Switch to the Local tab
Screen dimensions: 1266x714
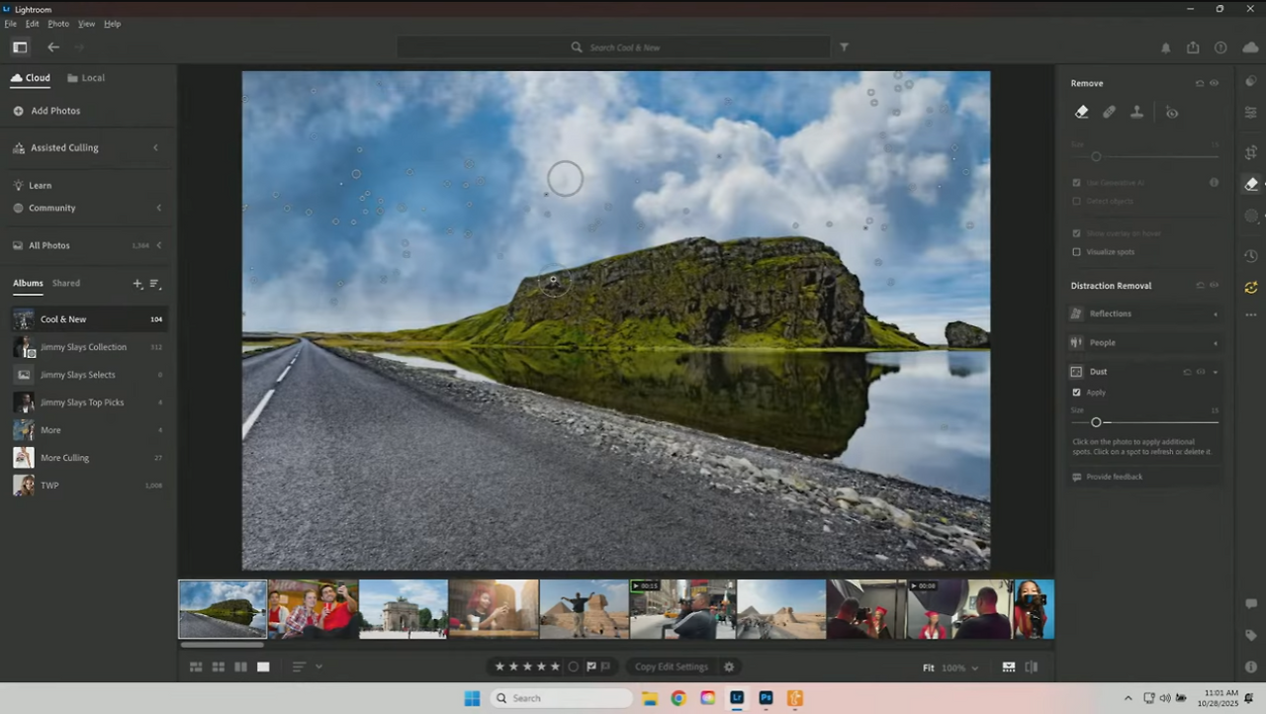(x=86, y=78)
